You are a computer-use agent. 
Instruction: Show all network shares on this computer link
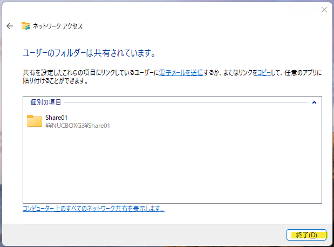point(93,208)
